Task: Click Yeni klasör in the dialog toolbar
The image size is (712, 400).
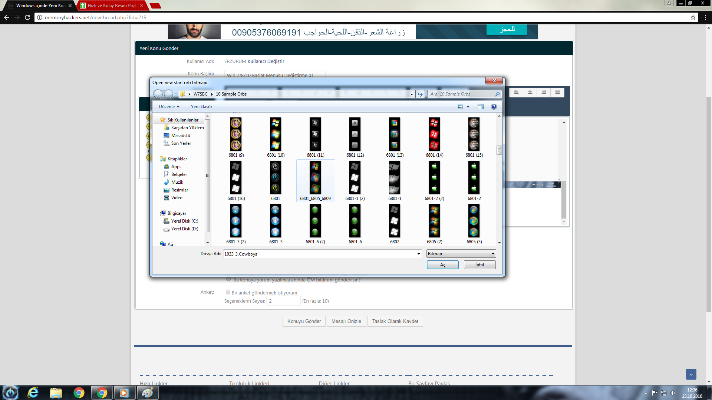Action: coord(201,107)
